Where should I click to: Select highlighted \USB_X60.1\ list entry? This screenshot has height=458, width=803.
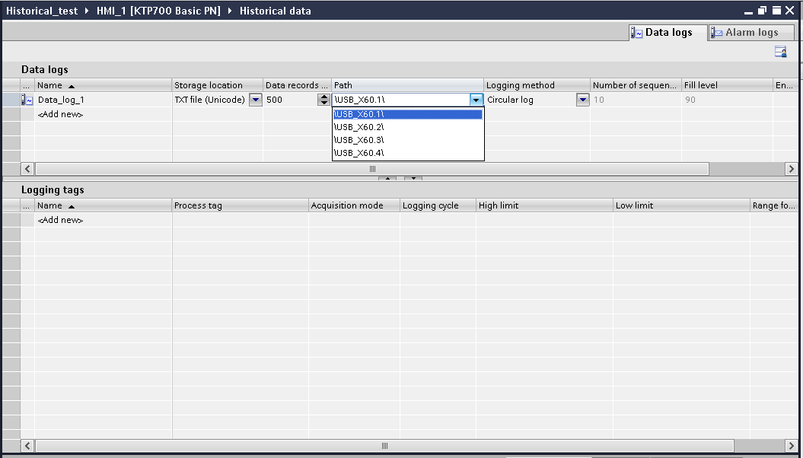(x=407, y=114)
